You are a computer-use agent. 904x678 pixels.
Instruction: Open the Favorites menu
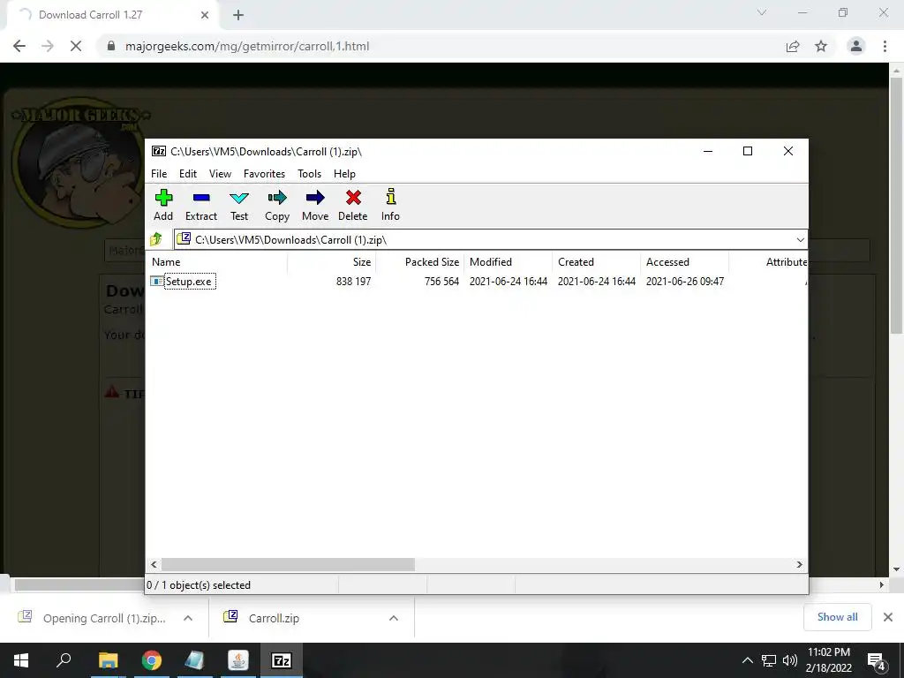coord(264,174)
